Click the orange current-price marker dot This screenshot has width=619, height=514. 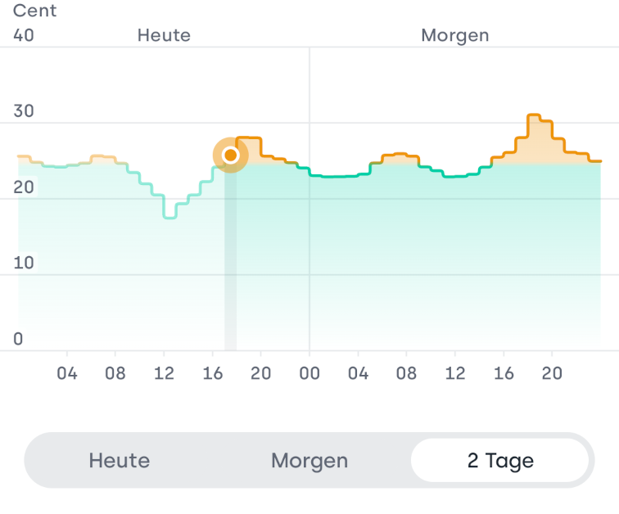pyautogui.click(x=231, y=156)
